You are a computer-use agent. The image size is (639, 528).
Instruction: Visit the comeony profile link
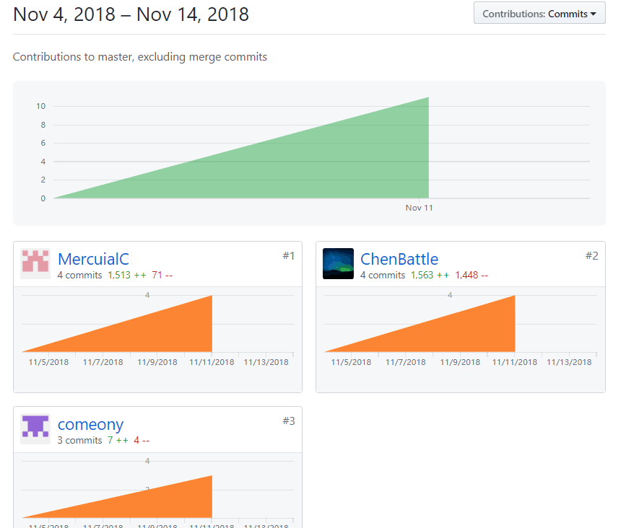pos(90,424)
